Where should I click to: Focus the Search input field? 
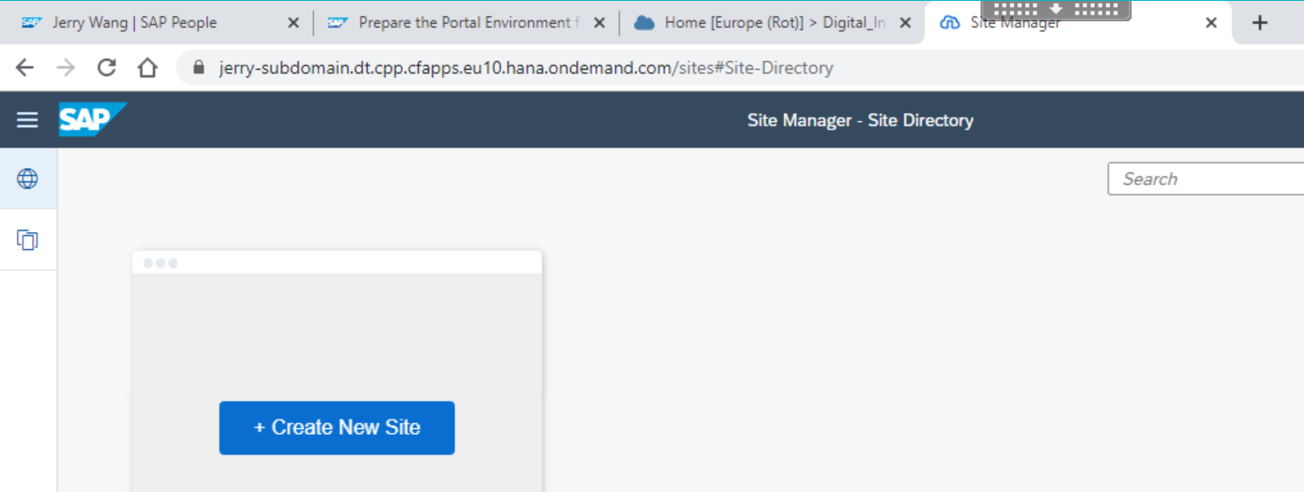pyautogui.click(x=1206, y=179)
